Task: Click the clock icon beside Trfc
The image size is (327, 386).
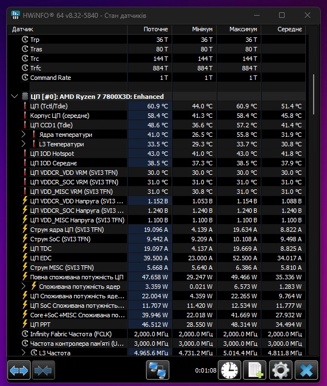Action: click(x=25, y=68)
